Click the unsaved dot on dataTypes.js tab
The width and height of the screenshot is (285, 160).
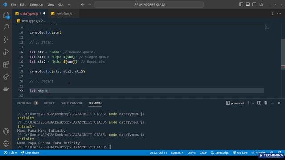point(45,13)
